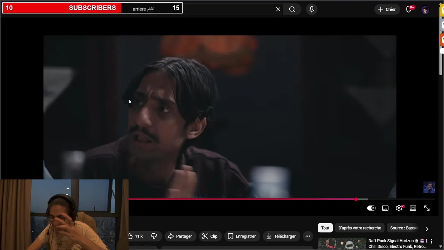Open the account avatar menu
This screenshot has height=250, width=444.
425,9
